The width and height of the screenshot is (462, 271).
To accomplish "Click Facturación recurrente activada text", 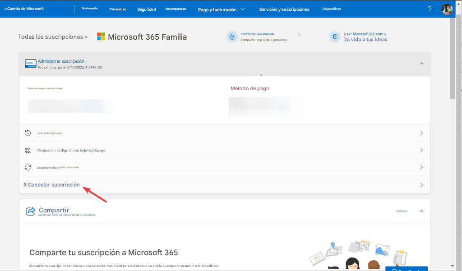I will [45, 88].
